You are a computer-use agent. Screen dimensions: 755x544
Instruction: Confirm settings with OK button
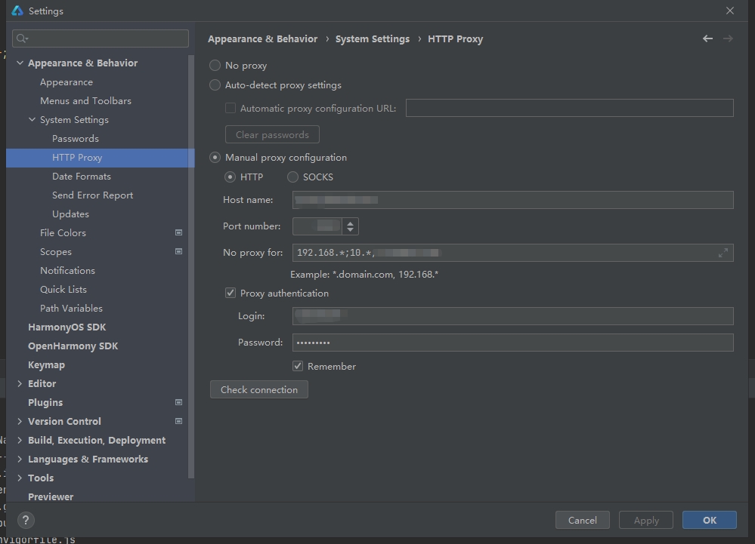pos(710,520)
